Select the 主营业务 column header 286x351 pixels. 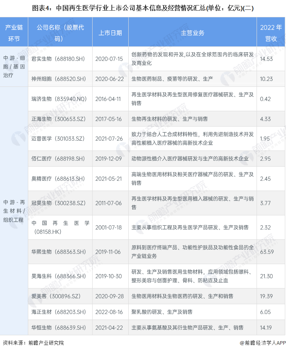coord(193,33)
